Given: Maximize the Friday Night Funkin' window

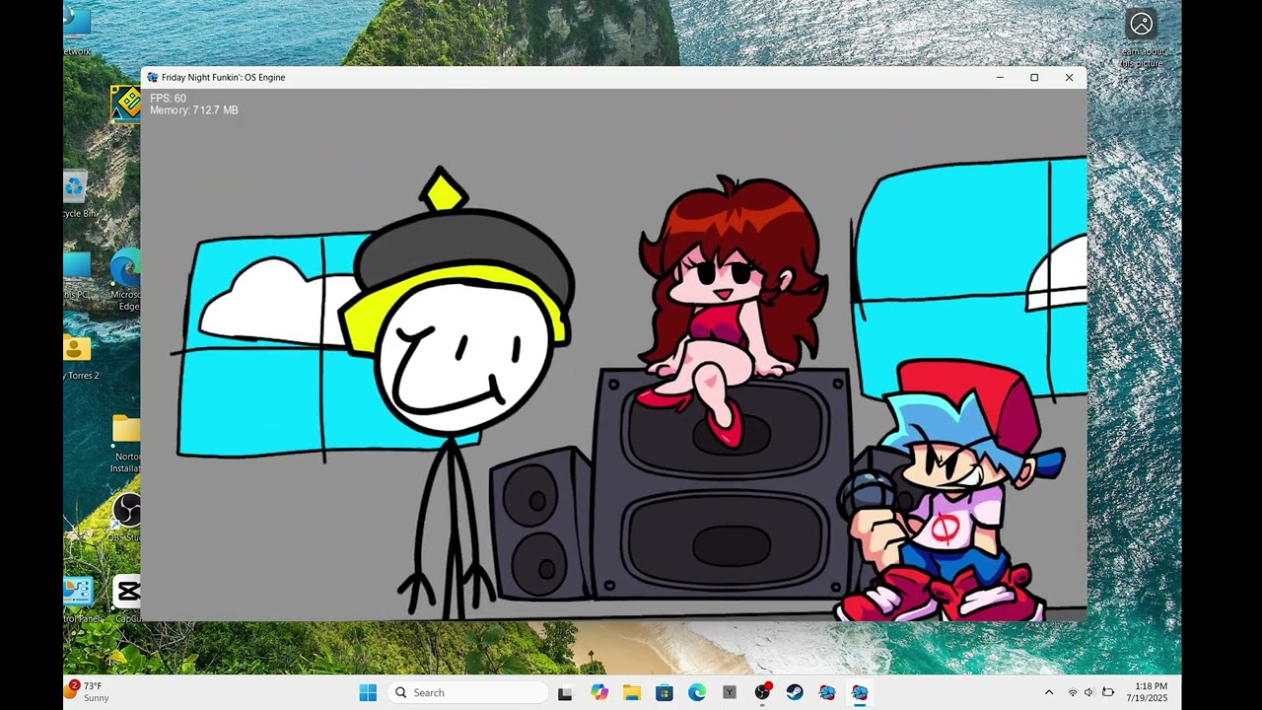Looking at the screenshot, I should point(1034,77).
